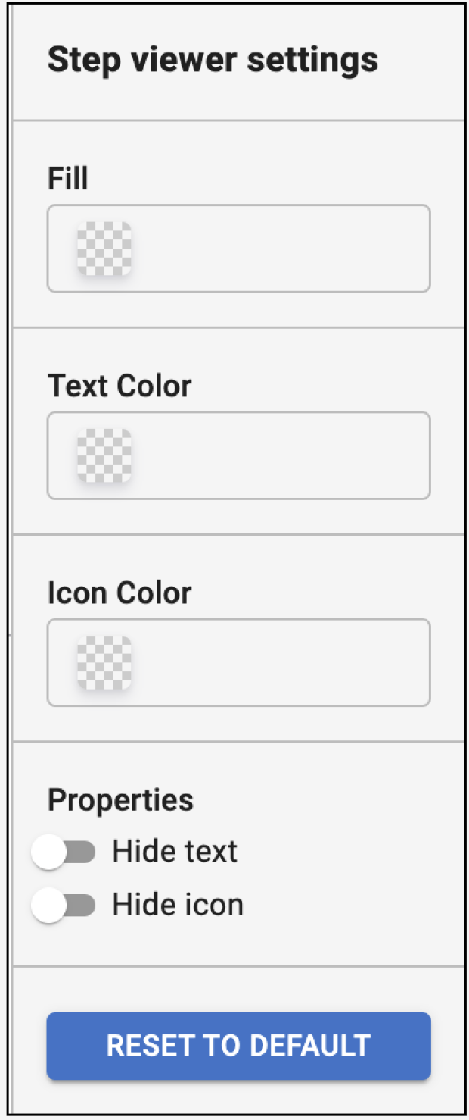Click the white knob of Hide text switch

49,853
